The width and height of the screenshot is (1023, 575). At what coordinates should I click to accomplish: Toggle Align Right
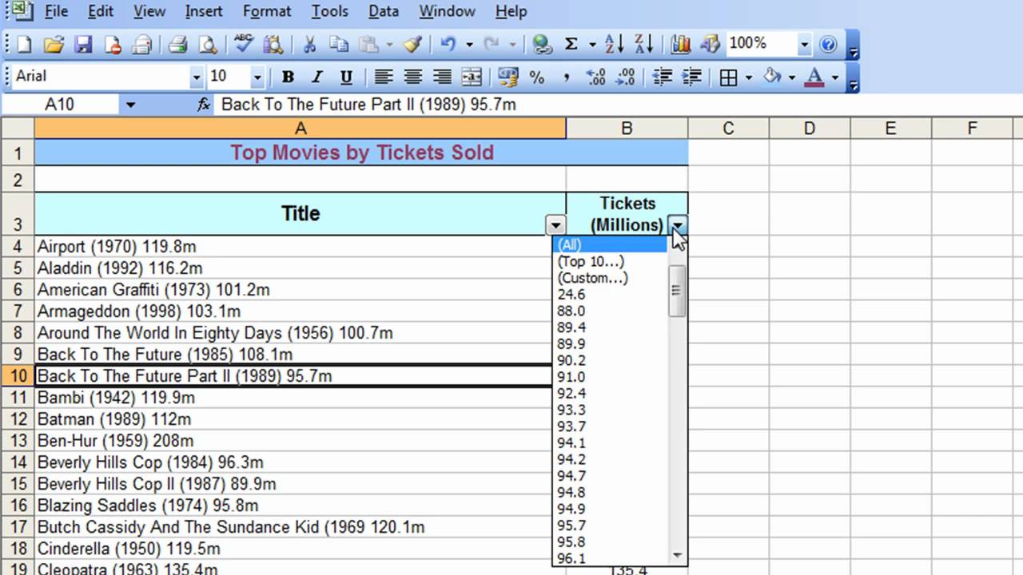[442, 77]
